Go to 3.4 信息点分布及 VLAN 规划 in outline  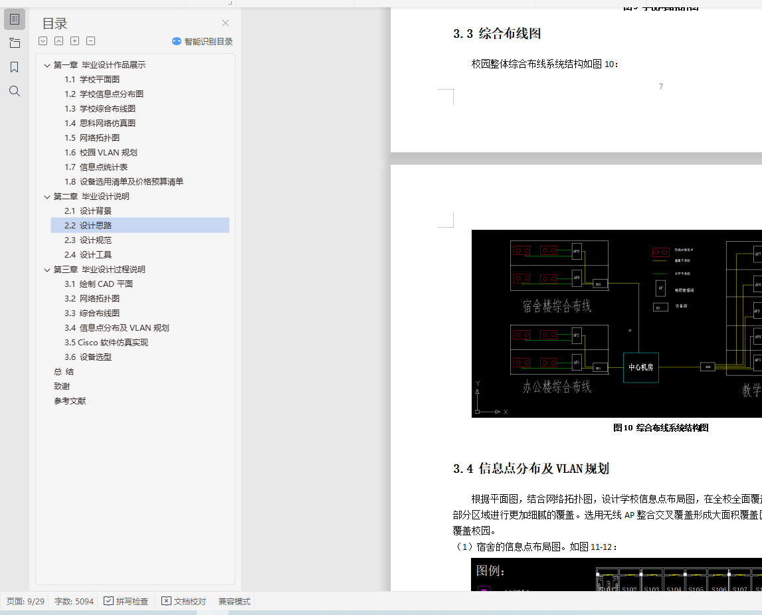pos(117,328)
